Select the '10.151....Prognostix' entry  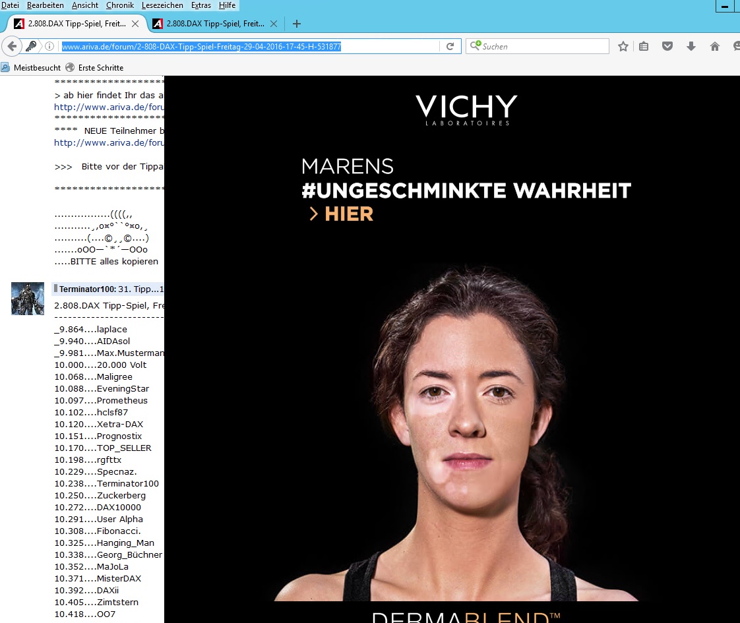(98, 436)
